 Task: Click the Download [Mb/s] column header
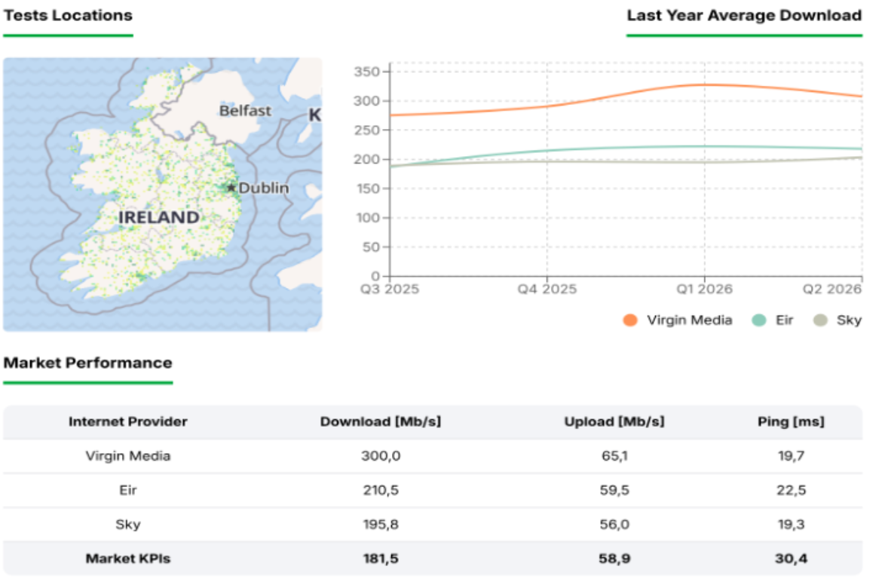pyautogui.click(x=381, y=421)
